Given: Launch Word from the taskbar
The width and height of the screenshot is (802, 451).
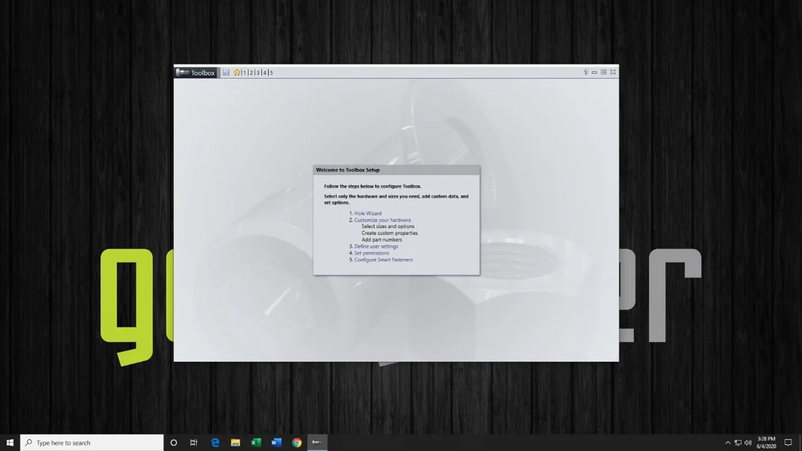Looking at the screenshot, I should [276, 443].
